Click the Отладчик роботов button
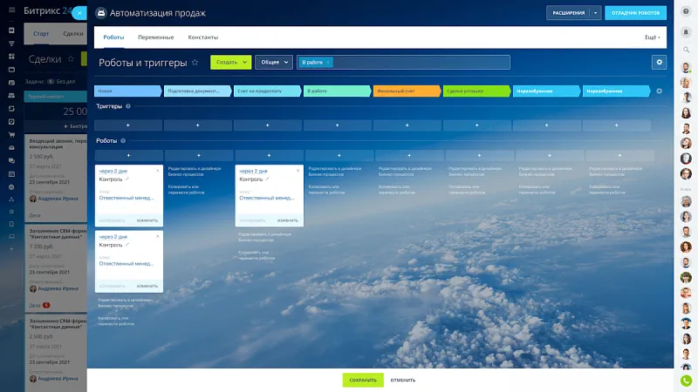The image size is (698, 392). (635, 13)
